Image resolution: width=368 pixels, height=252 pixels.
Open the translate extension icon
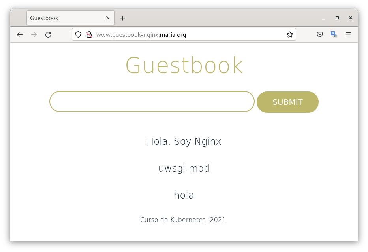[x=334, y=35]
